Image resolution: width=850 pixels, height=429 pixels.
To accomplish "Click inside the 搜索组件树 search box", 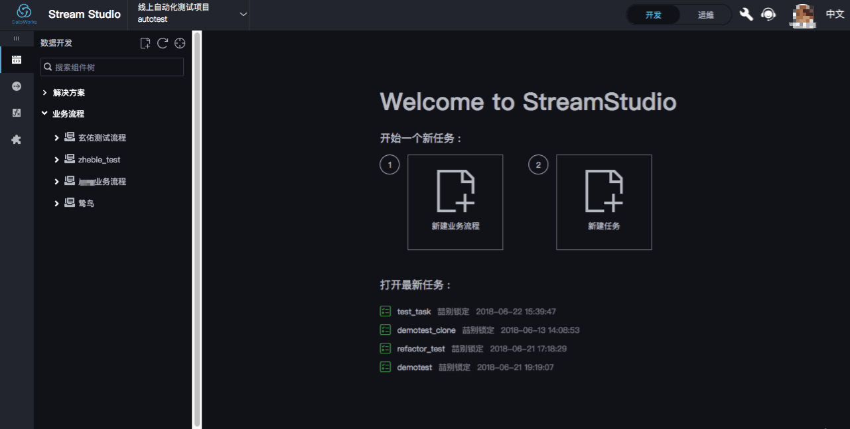I will 111,67.
